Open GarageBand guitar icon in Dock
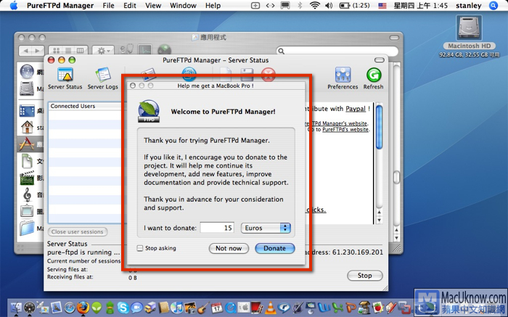The image size is (508, 317). (204, 308)
